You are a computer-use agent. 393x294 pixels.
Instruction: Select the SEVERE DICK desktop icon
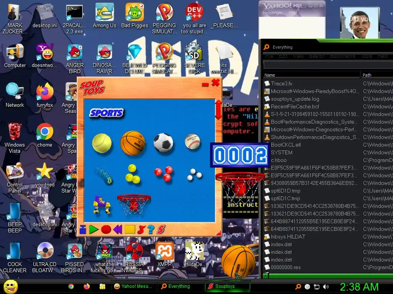click(195, 59)
